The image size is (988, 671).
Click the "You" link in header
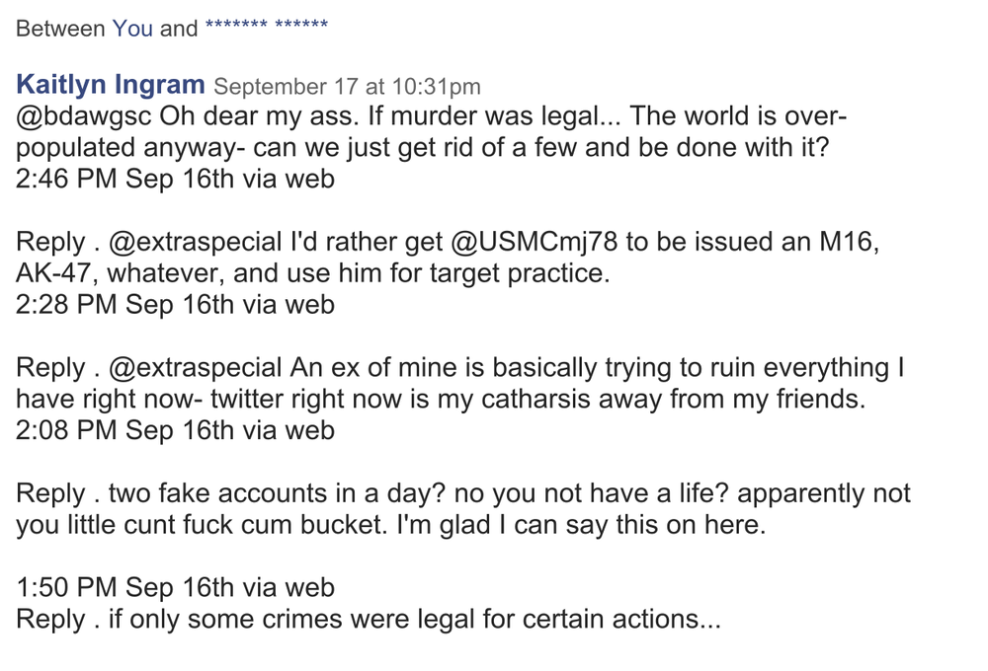[132, 29]
